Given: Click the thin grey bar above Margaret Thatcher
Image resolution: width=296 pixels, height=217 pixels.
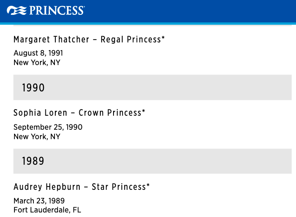Looking at the screenshot, I should (152, 26).
